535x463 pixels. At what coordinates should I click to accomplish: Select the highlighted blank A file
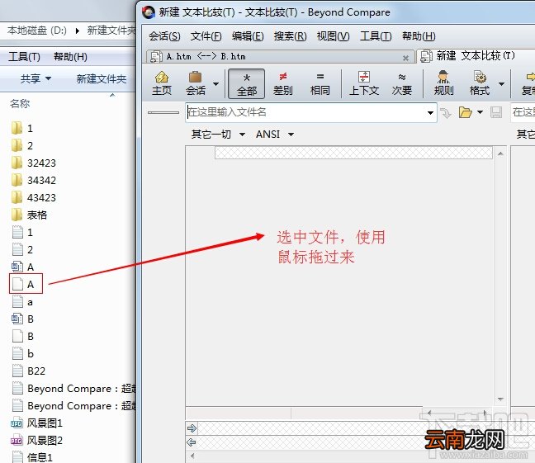[x=26, y=284]
